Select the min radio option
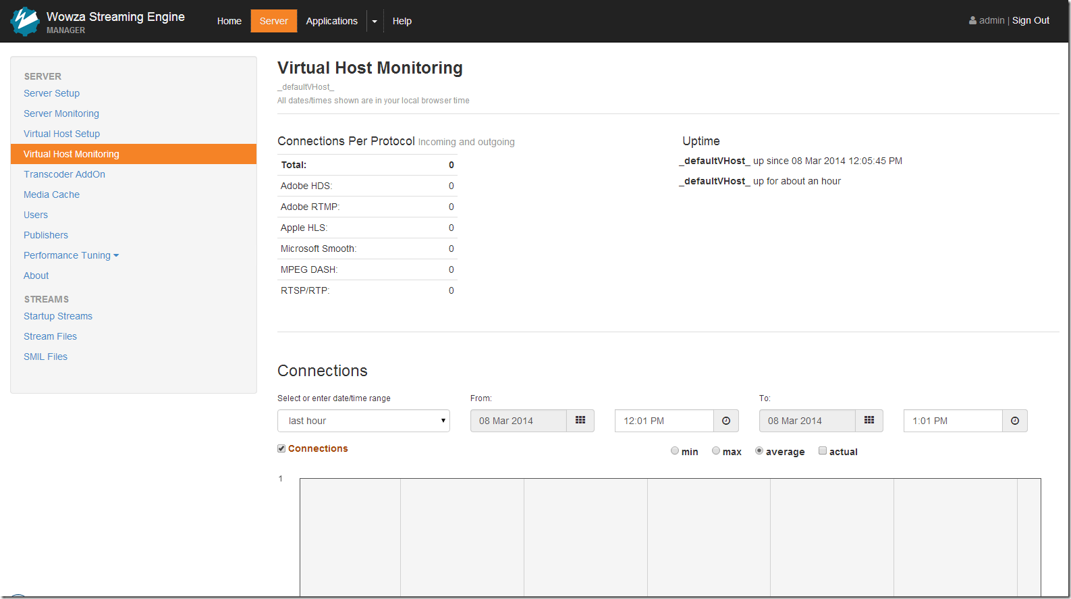1071x599 pixels. (675, 450)
